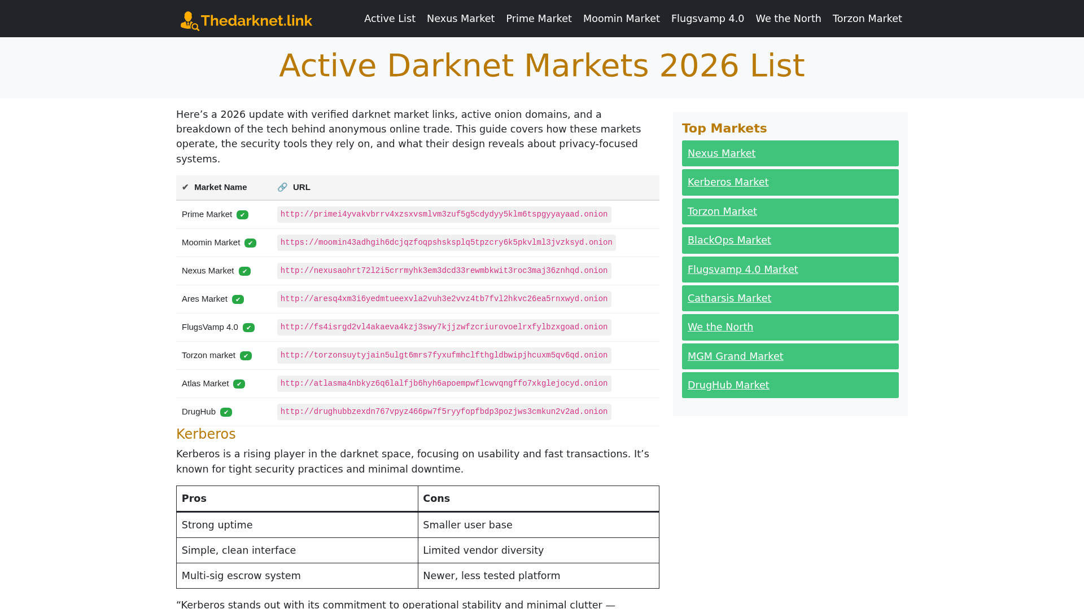The height and width of the screenshot is (609, 1084).
Task: Open Torzon Market link in Top Markets sidebar
Action: pyautogui.click(x=722, y=211)
